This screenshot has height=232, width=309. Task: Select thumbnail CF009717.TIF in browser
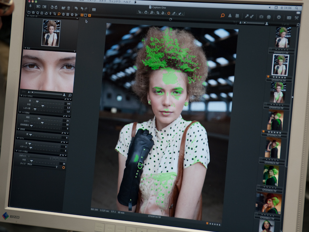(x=283, y=37)
